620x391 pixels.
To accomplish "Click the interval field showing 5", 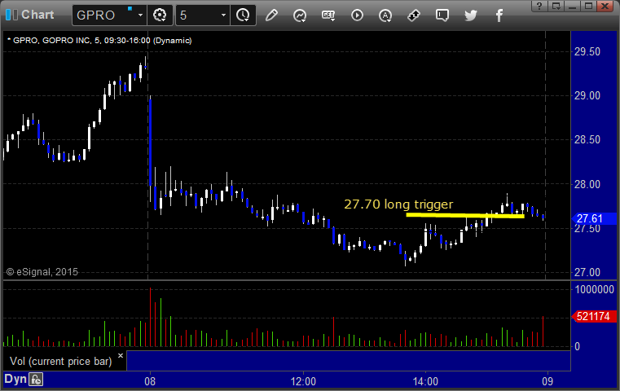I will point(198,15).
